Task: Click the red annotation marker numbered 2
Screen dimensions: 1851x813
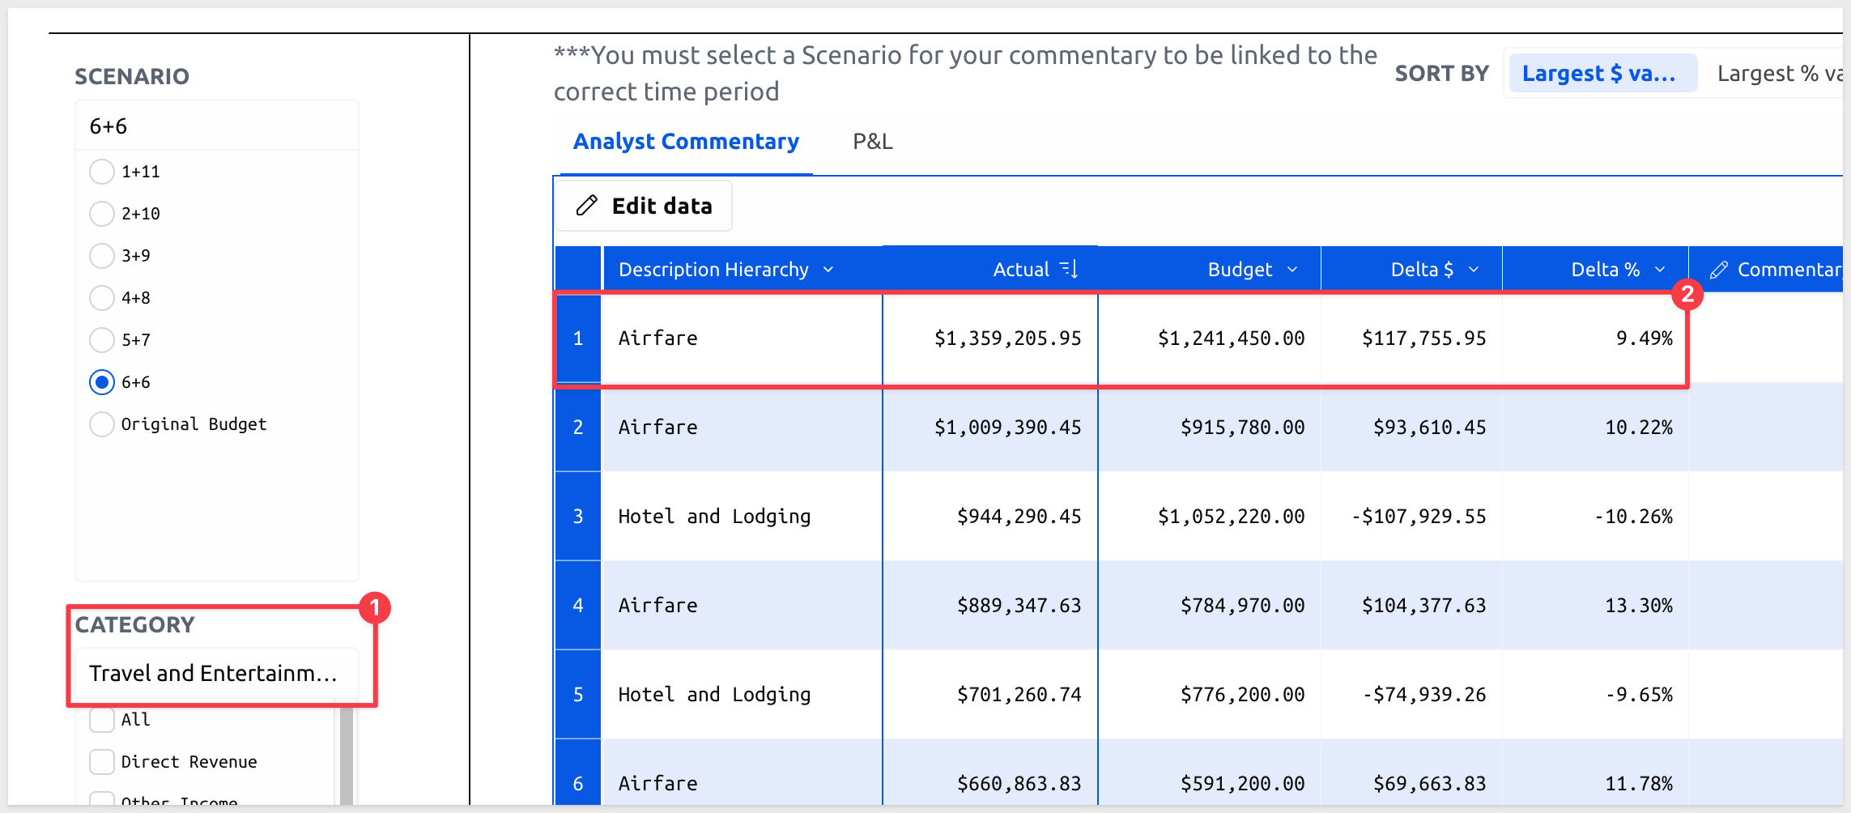Action: (1687, 294)
